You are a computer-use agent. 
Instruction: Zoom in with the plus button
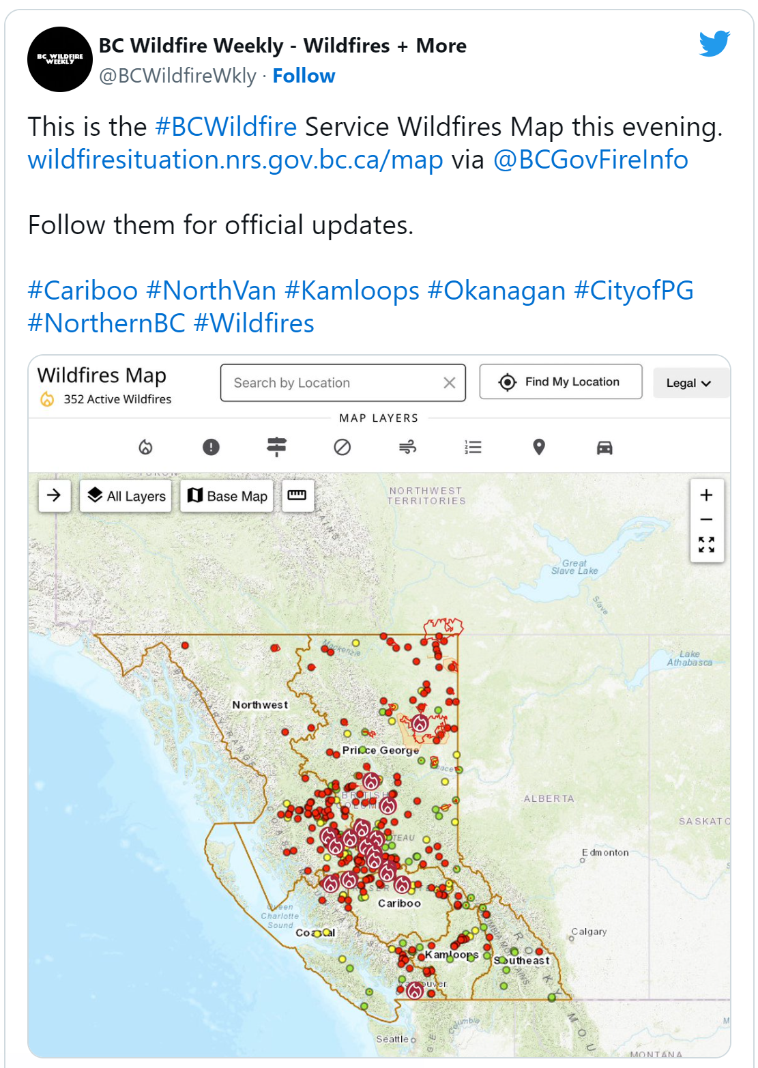tap(706, 495)
